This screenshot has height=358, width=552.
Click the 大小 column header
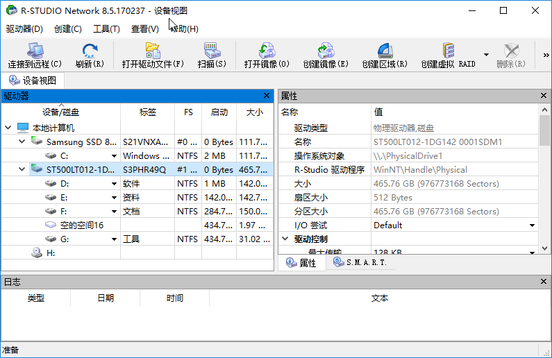pyautogui.click(x=254, y=112)
